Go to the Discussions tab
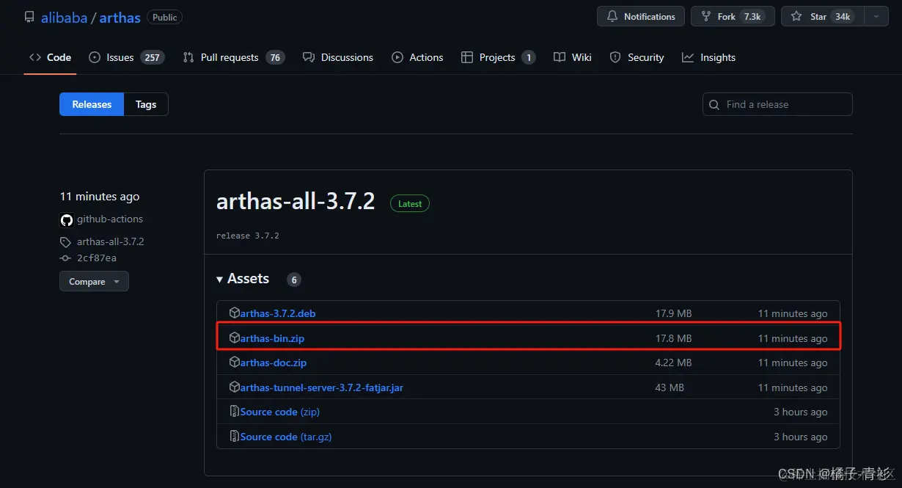This screenshot has width=902, height=488. pos(338,57)
